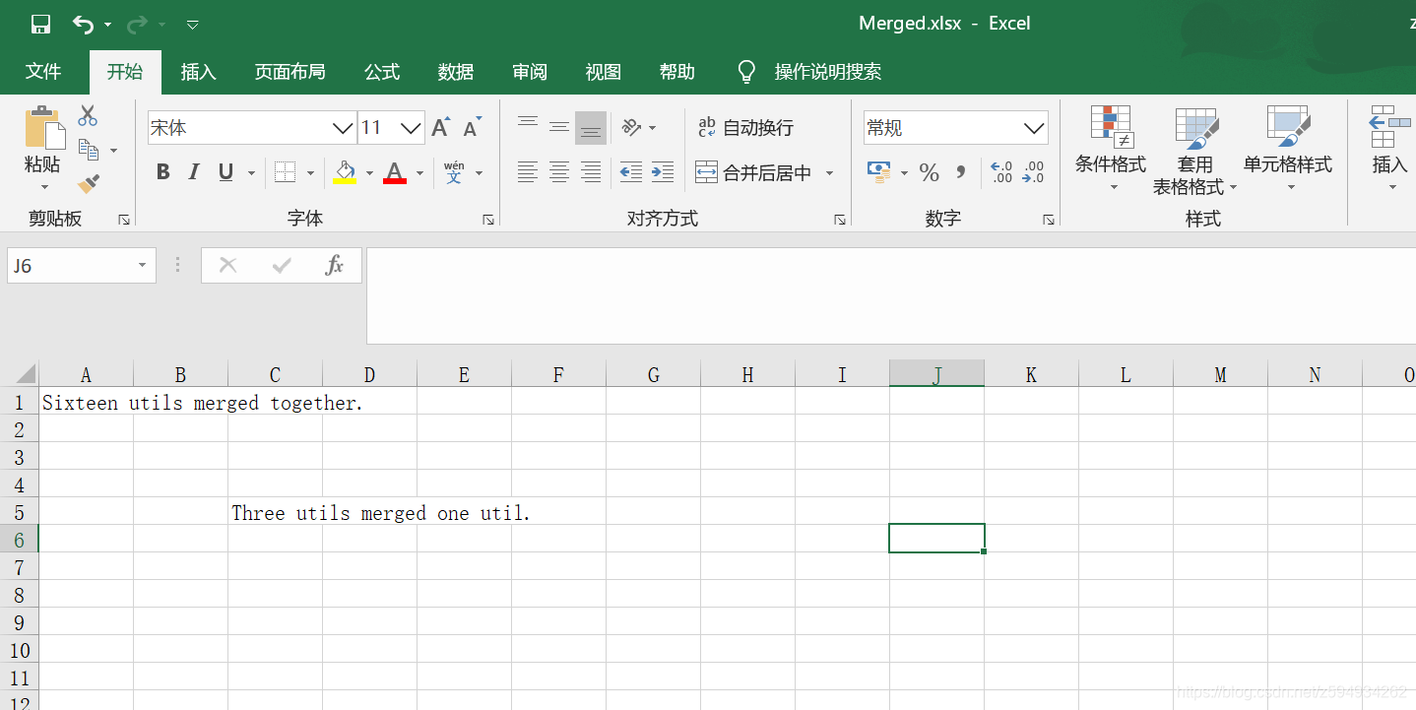
Task: Select the cell with Three utils merged
Action: coord(275,512)
